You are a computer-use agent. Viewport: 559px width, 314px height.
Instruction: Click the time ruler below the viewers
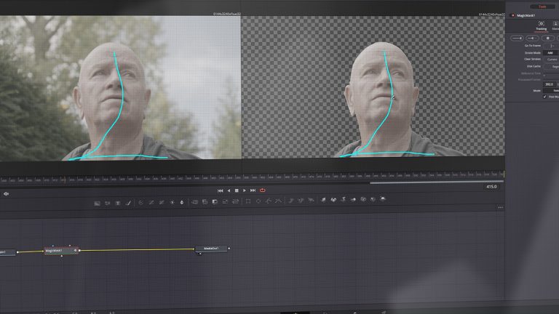coord(252,176)
